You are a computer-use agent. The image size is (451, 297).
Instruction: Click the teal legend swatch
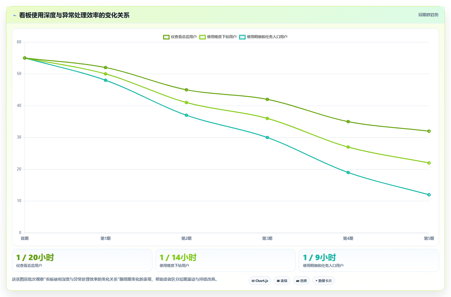(242, 37)
